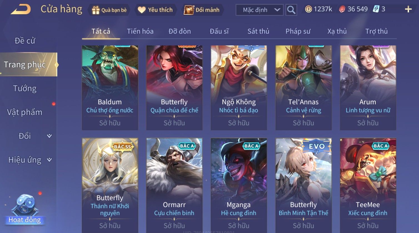Expand the Đổi sidebar section
This screenshot has height=233, width=419.
coord(49,136)
